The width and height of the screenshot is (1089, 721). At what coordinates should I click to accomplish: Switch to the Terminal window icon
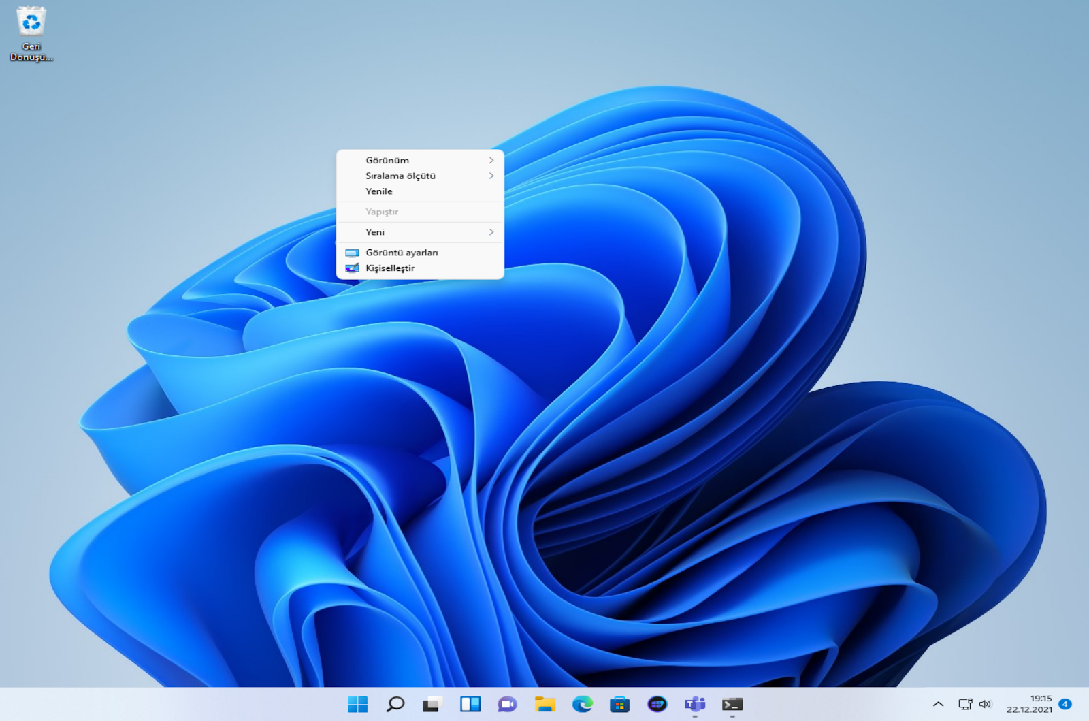click(x=732, y=704)
